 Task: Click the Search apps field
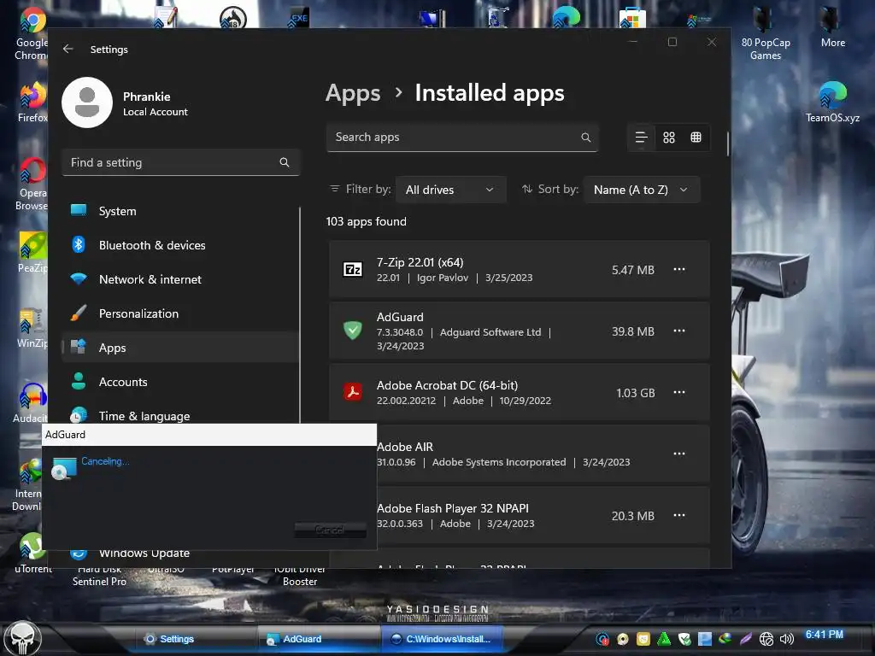(x=462, y=138)
